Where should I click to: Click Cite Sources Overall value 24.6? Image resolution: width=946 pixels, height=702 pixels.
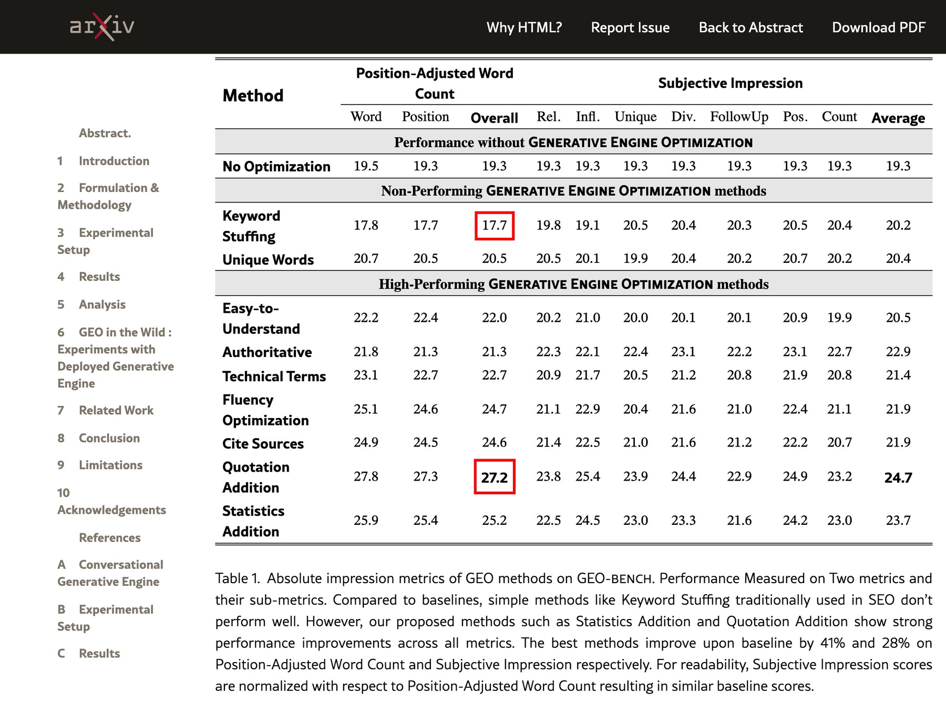point(494,442)
